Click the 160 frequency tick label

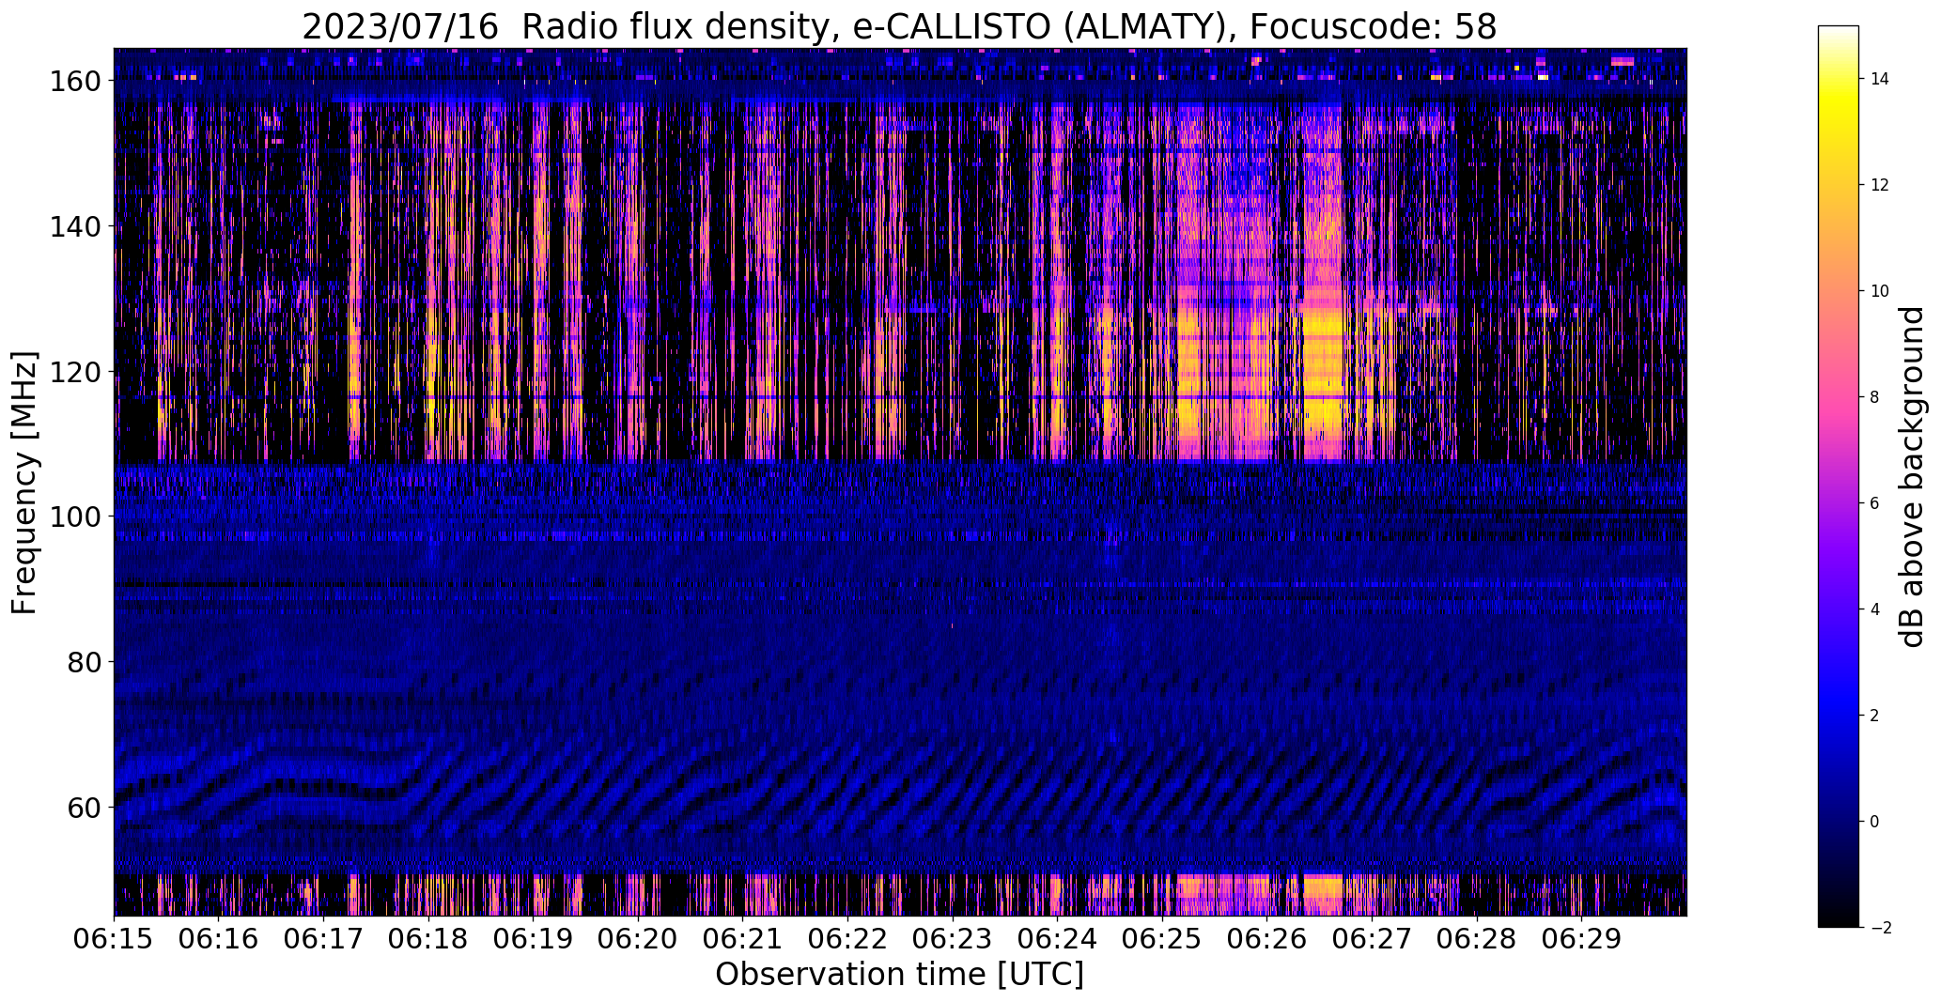(x=74, y=82)
